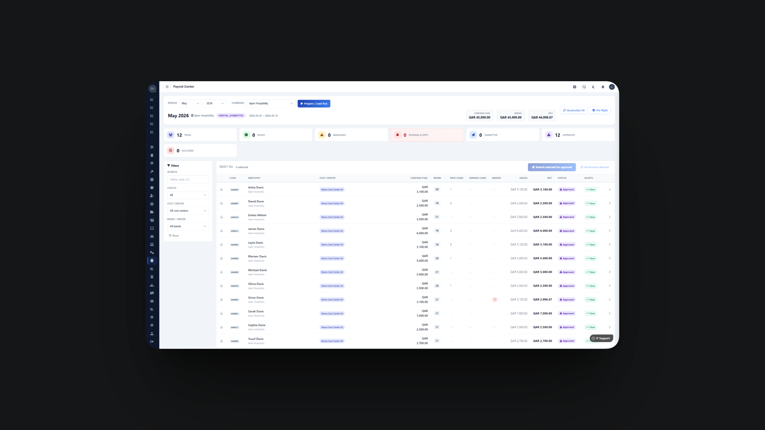Click the EMPLOYEE column header

click(x=254, y=178)
